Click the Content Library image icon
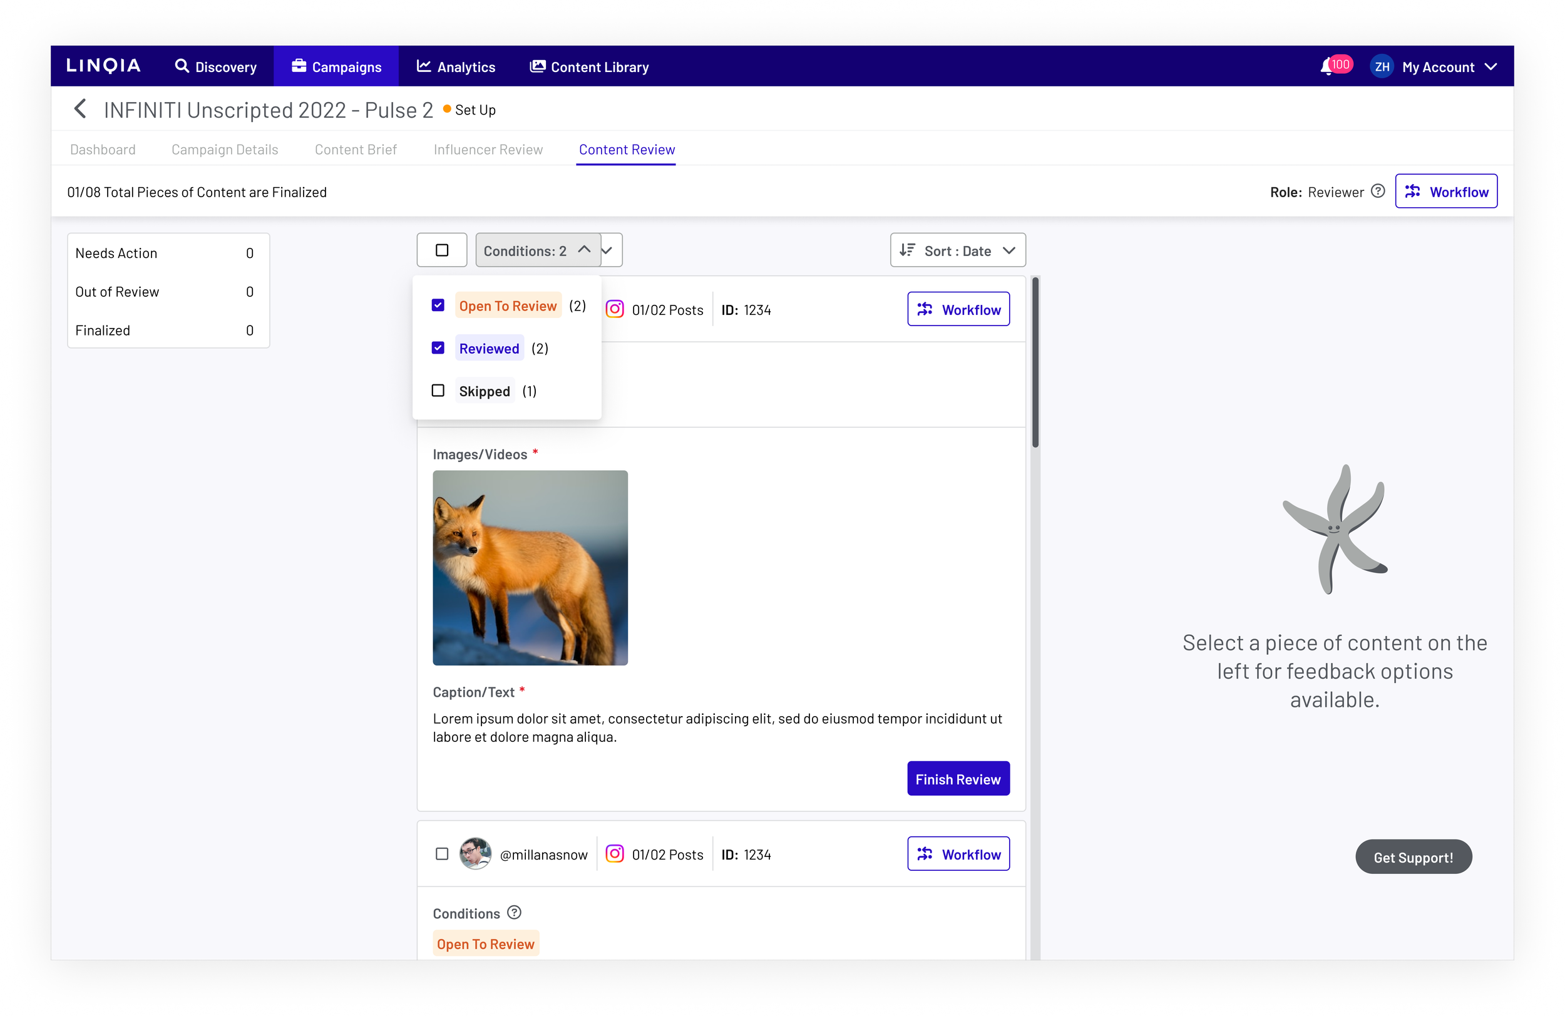Image resolution: width=1565 pixels, height=1016 pixels. (x=537, y=66)
